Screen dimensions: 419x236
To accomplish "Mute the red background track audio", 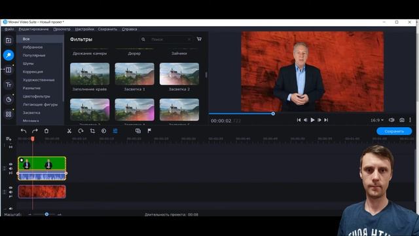I will coord(10,192).
